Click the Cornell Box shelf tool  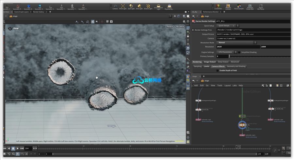(218, 6)
